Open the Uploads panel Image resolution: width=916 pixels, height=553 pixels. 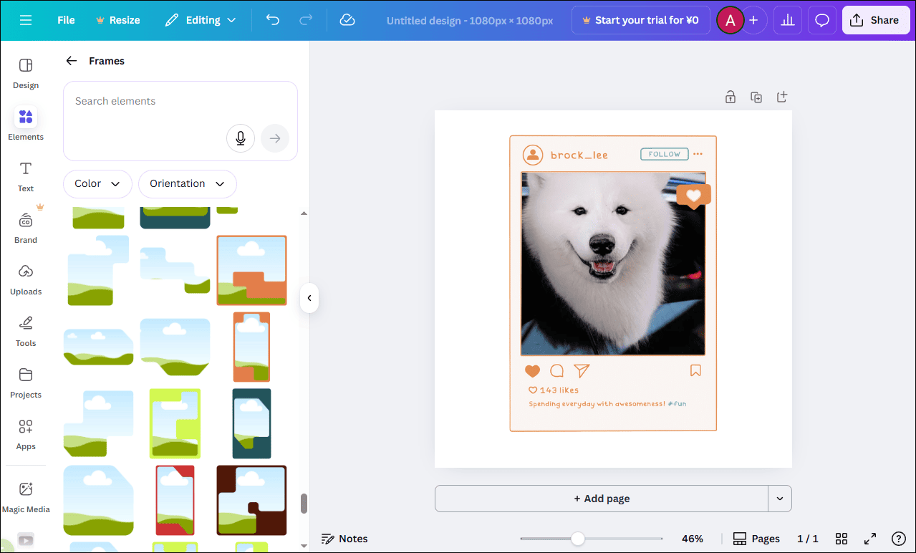coord(25,279)
